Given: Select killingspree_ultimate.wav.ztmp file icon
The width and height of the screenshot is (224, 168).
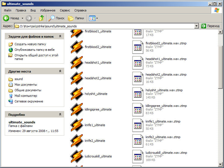Looking at the screenshot, I should click(138, 110).
